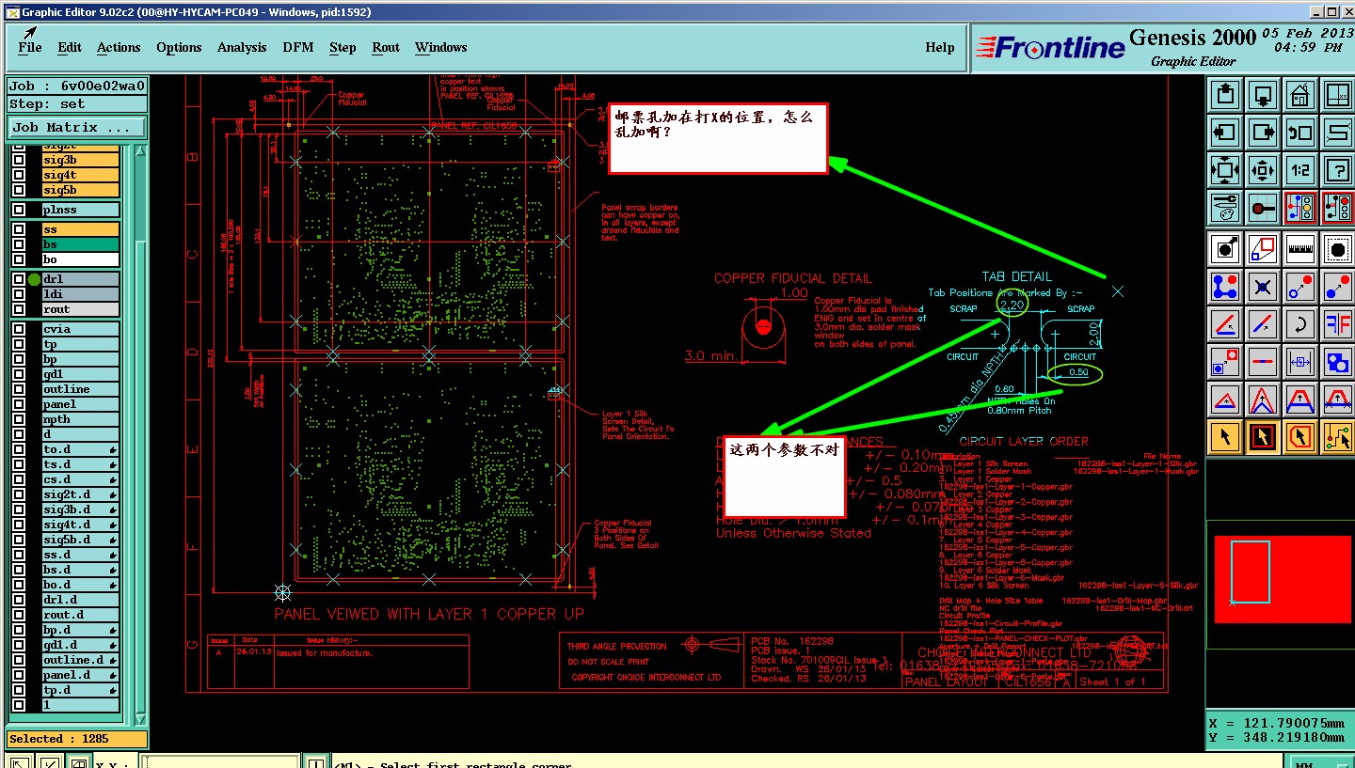Toggle the sig4t layer checkbox
1355x768 pixels.
(19, 175)
